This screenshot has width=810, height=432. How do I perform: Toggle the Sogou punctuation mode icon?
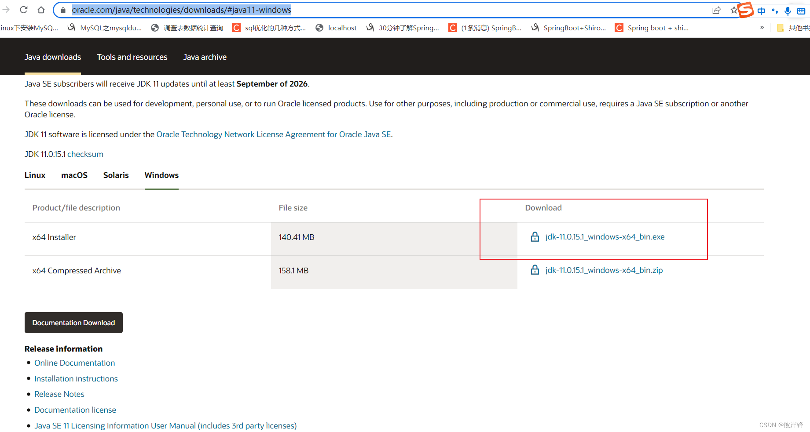[x=775, y=11]
